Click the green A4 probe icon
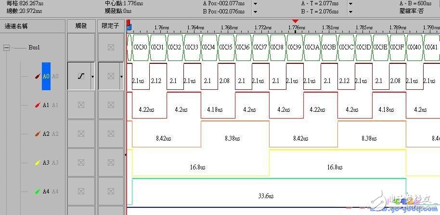Viewport: 440px width, 215px height. (38, 191)
